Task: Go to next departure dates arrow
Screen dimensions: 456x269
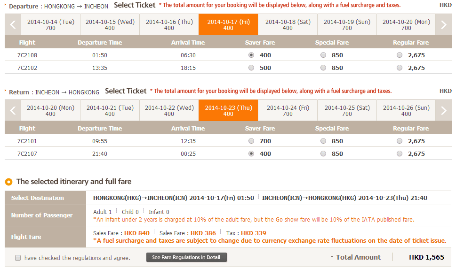Action: (443, 25)
